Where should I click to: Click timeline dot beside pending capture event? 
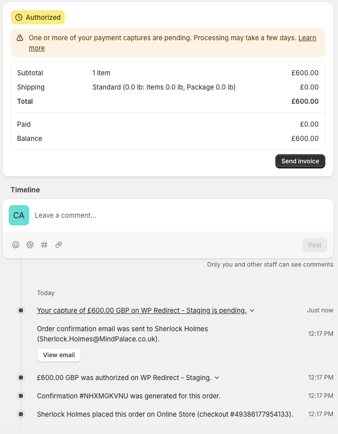click(x=21, y=310)
